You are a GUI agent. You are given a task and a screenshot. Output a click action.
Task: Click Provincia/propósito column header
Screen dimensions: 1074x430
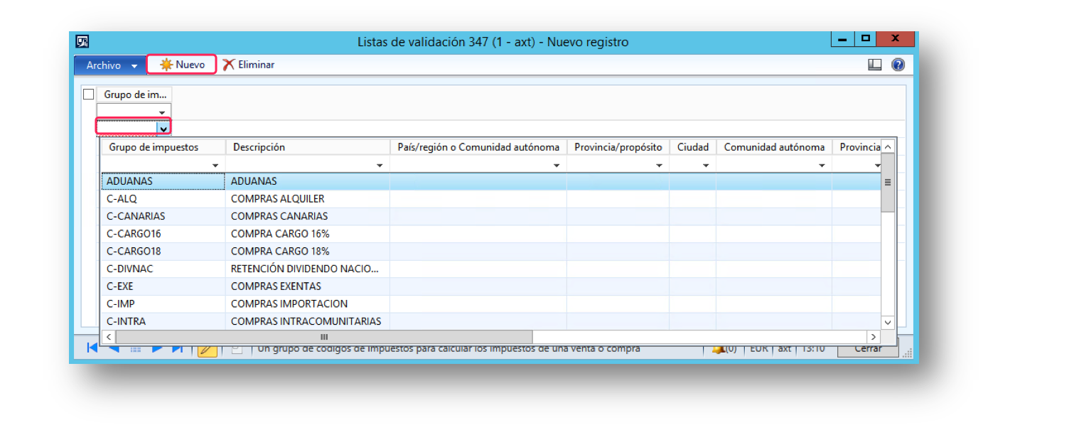click(618, 147)
